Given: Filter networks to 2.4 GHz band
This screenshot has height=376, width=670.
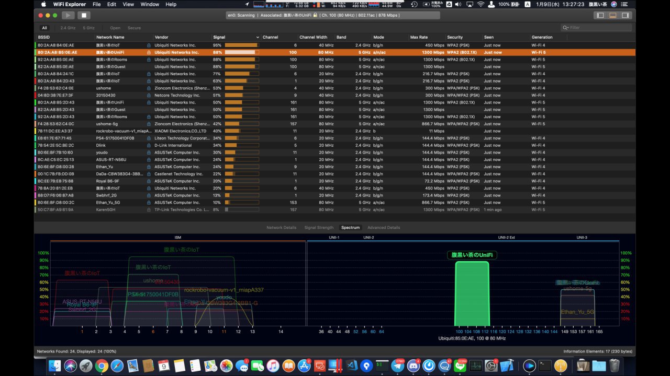Looking at the screenshot, I should click(68, 28).
